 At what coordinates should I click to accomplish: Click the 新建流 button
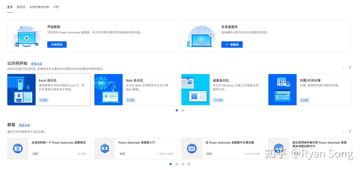(x=232, y=45)
